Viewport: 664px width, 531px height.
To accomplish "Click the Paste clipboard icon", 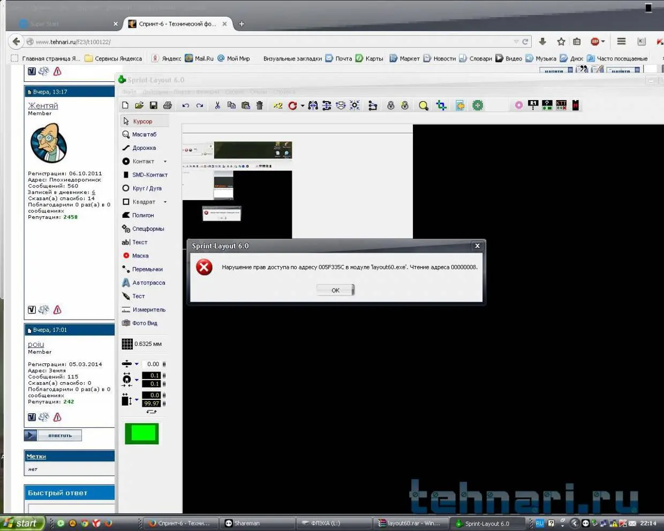I will 246,105.
